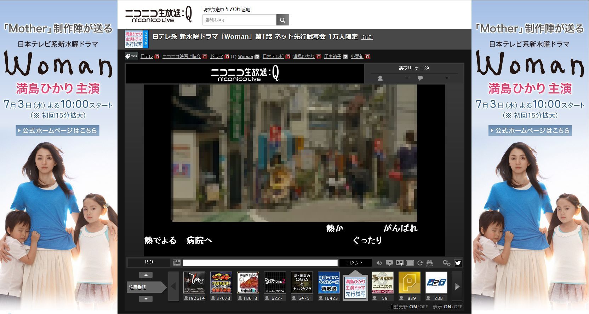Screen dimensions: 589x314
Task: Open the Fate/Zero program thumbnail
Action: point(194,283)
